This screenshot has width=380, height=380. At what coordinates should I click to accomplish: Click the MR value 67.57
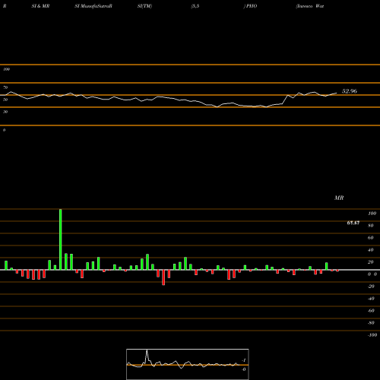point(353,223)
